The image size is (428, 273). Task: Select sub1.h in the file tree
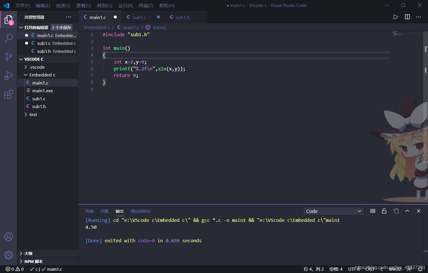click(48, 106)
